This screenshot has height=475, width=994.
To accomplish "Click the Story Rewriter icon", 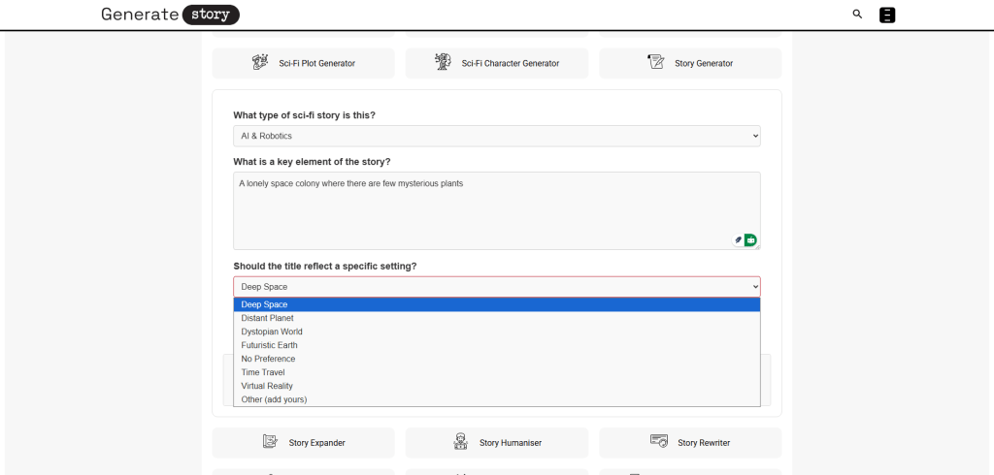I will pyautogui.click(x=658, y=442).
